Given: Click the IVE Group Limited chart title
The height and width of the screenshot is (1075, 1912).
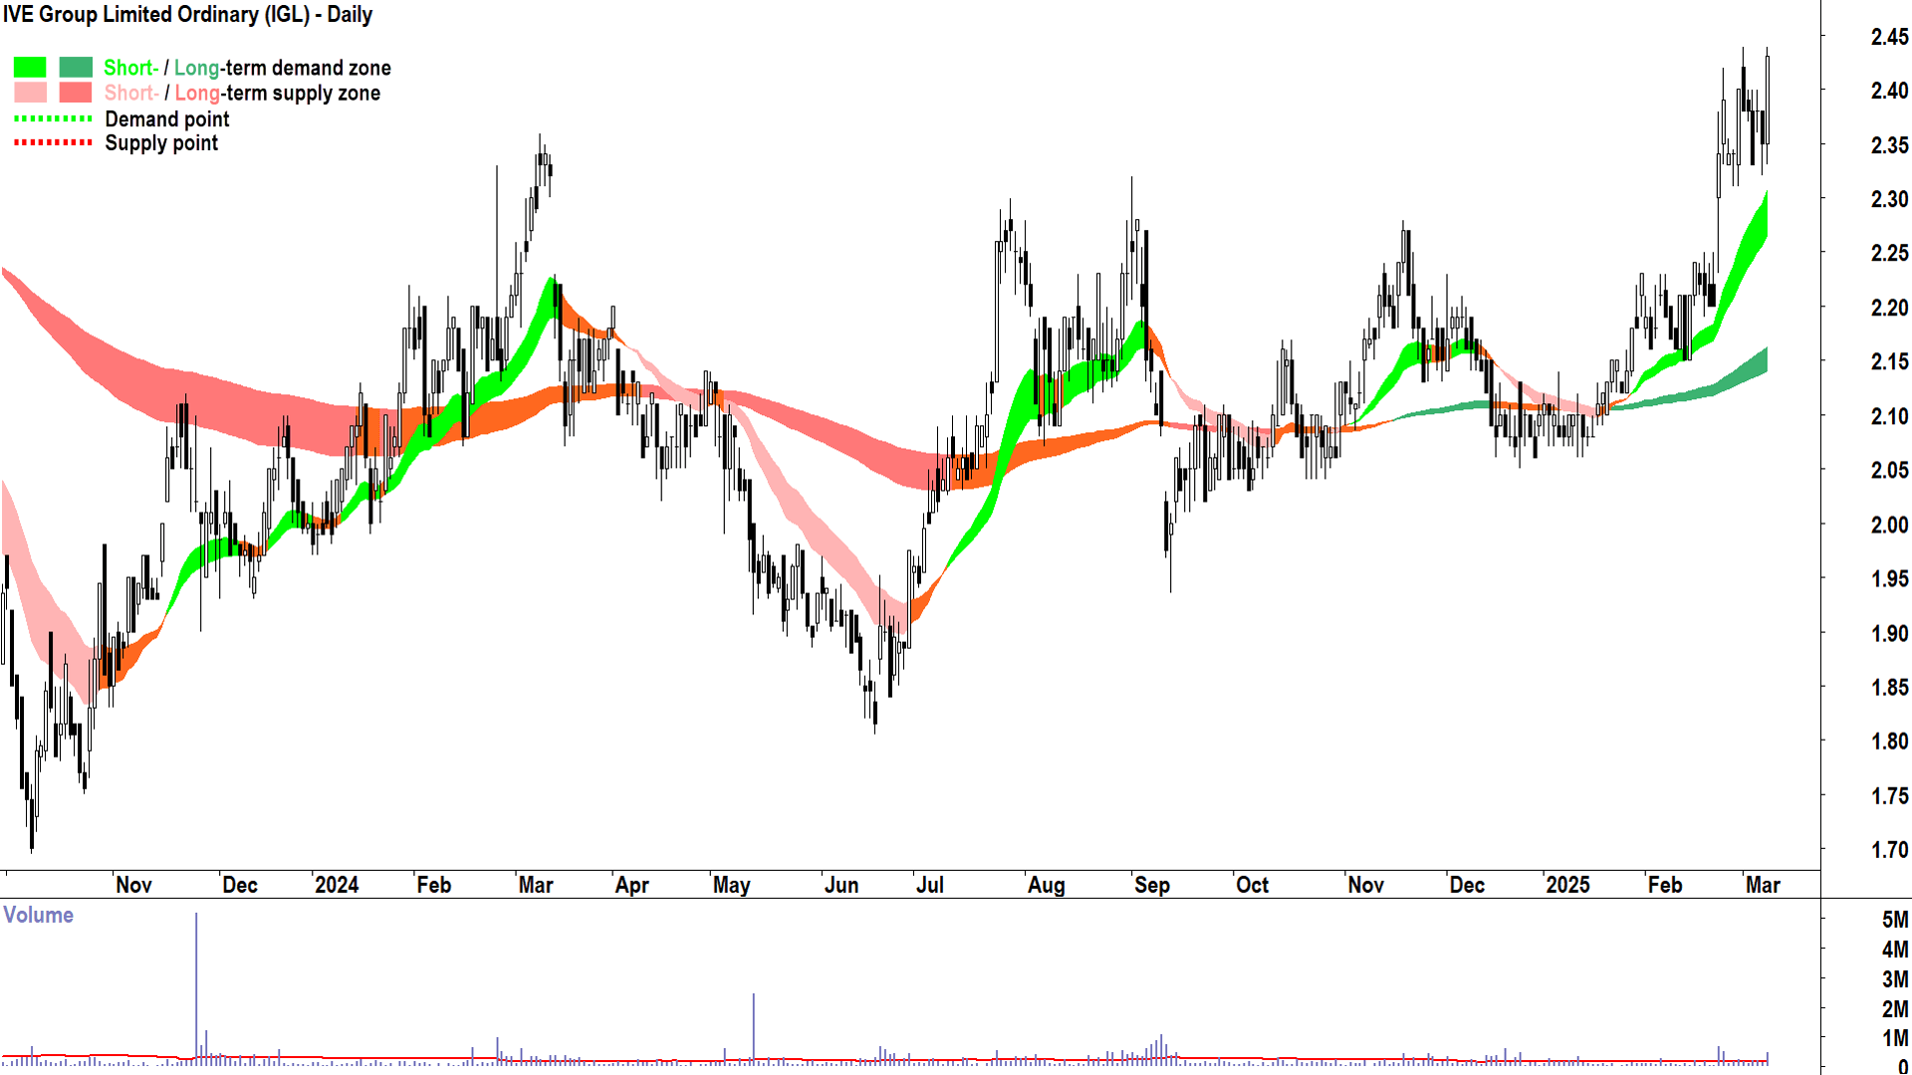Looking at the screenshot, I should (x=187, y=15).
